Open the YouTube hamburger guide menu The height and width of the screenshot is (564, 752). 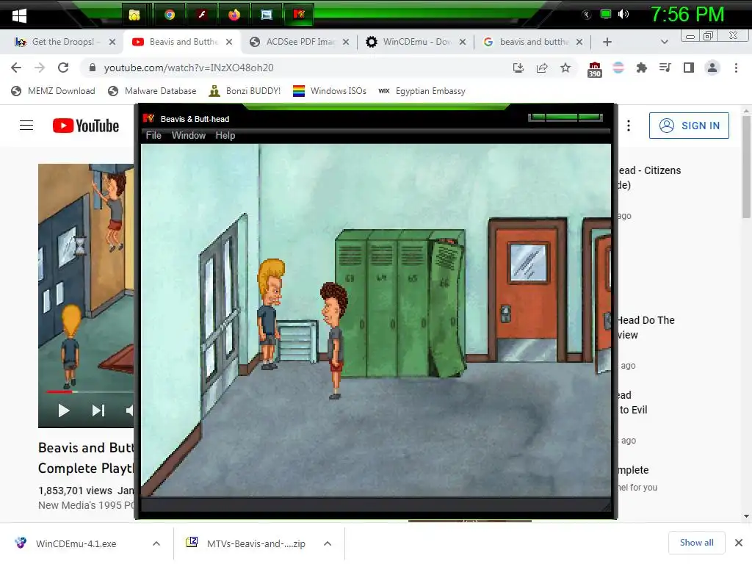pyautogui.click(x=26, y=126)
